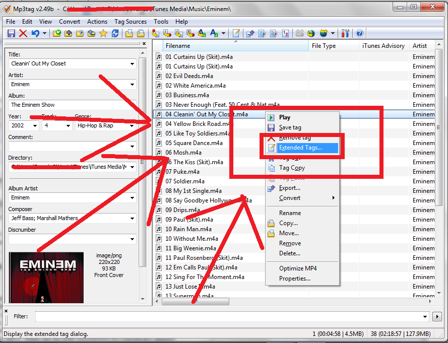Click the Undo arrow toolbar icon
This screenshot has width=448, height=343.
pos(35,33)
